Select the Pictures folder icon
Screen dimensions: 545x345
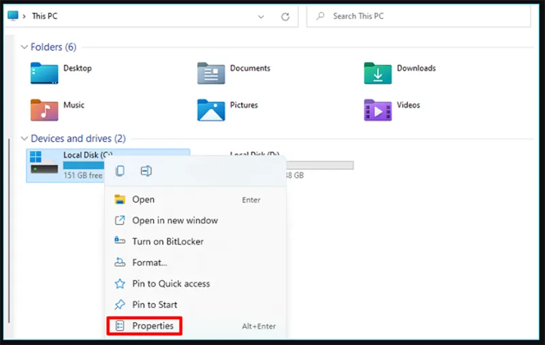coord(211,110)
